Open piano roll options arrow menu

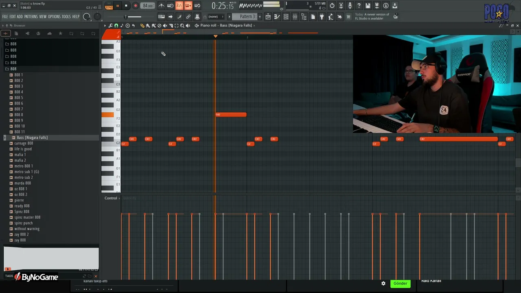click(105, 25)
